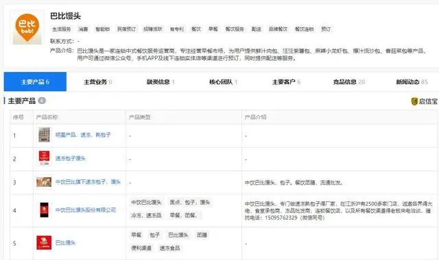Viewport: 439px width, 260px height.
Task: Click the 团膳 type tag in row 5
Action: coord(202,235)
